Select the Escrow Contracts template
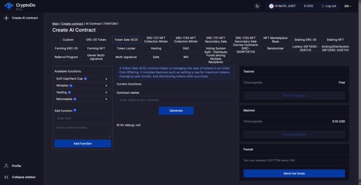This screenshot has height=185, width=361. point(245,49)
